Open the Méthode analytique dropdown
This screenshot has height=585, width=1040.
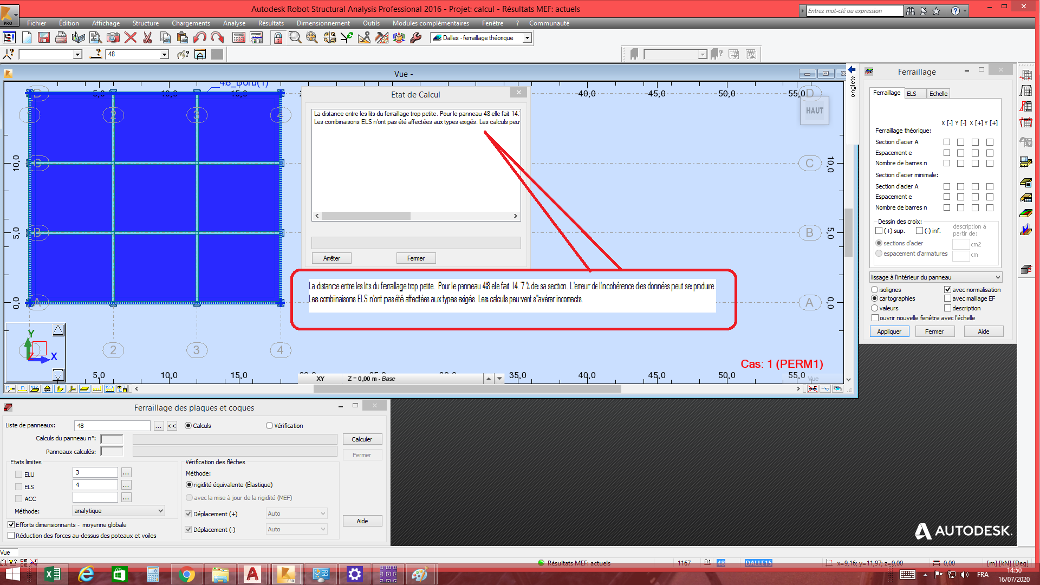coord(119,511)
